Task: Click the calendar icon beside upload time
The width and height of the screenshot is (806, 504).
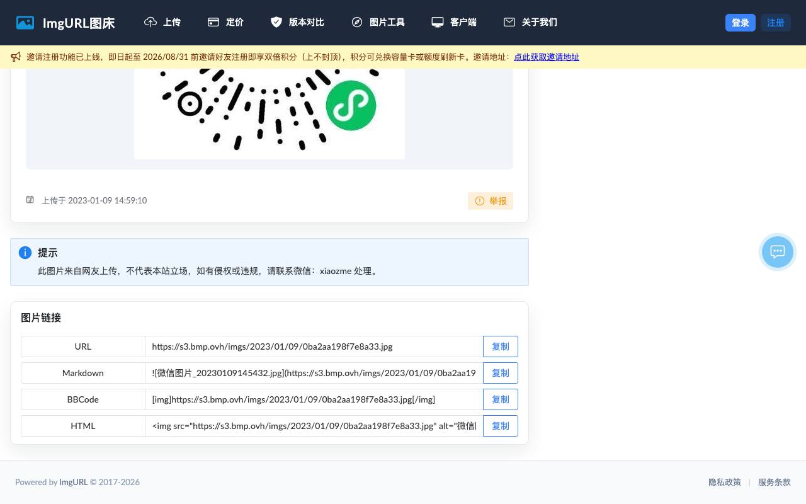Action: point(30,200)
